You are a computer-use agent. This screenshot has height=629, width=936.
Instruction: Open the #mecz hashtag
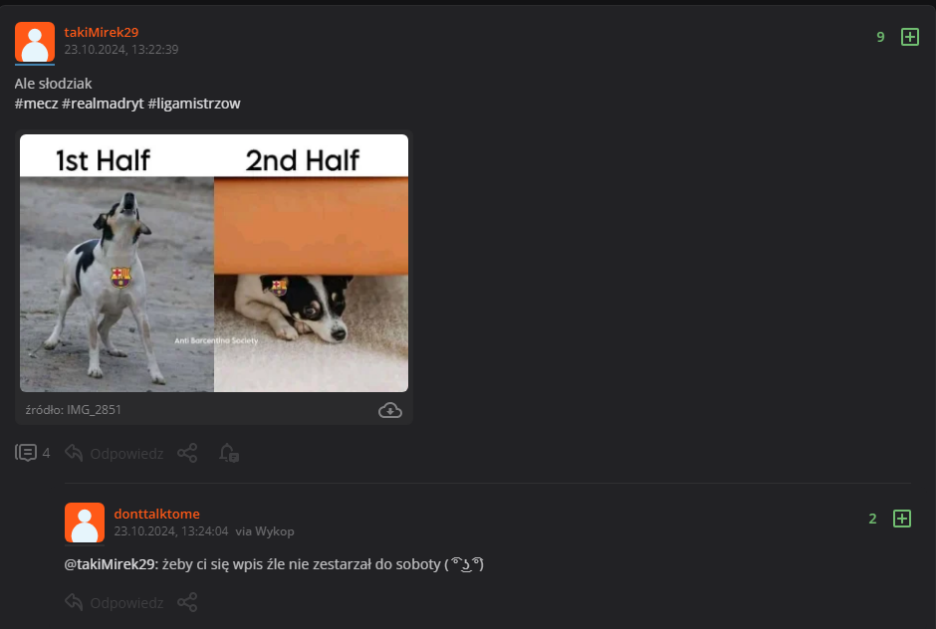[x=37, y=104]
